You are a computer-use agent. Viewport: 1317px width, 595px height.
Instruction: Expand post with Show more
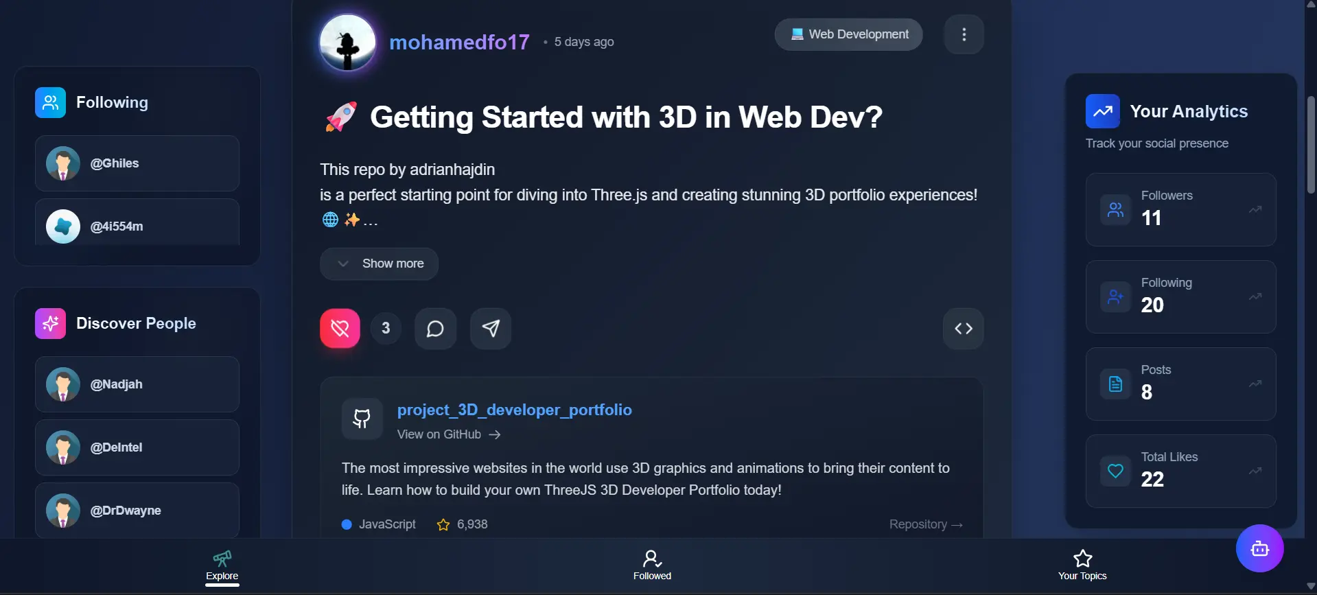coord(379,264)
